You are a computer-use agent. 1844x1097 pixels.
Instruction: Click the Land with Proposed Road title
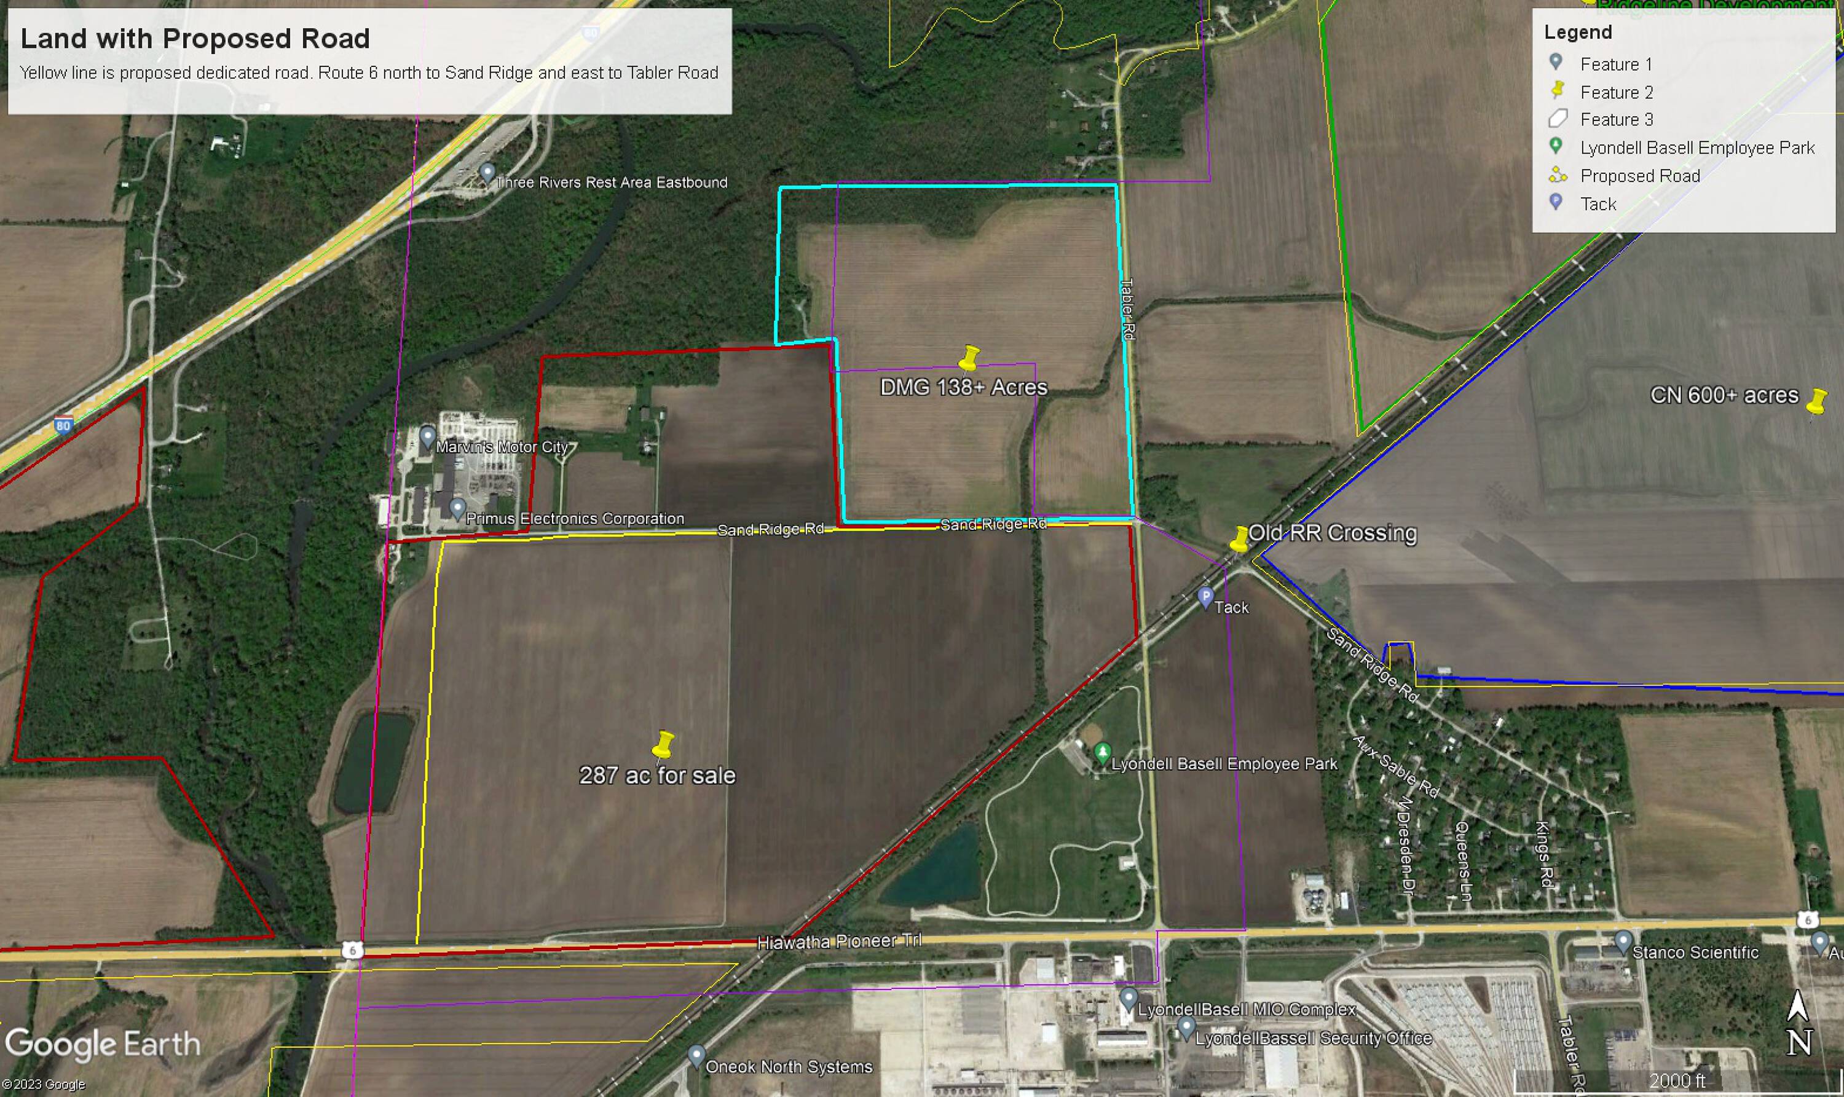(195, 39)
